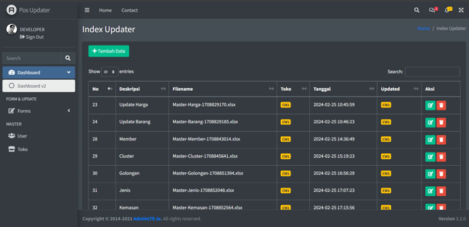Toggle the sidebar with hamburger menu icon

[x=87, y=10]
